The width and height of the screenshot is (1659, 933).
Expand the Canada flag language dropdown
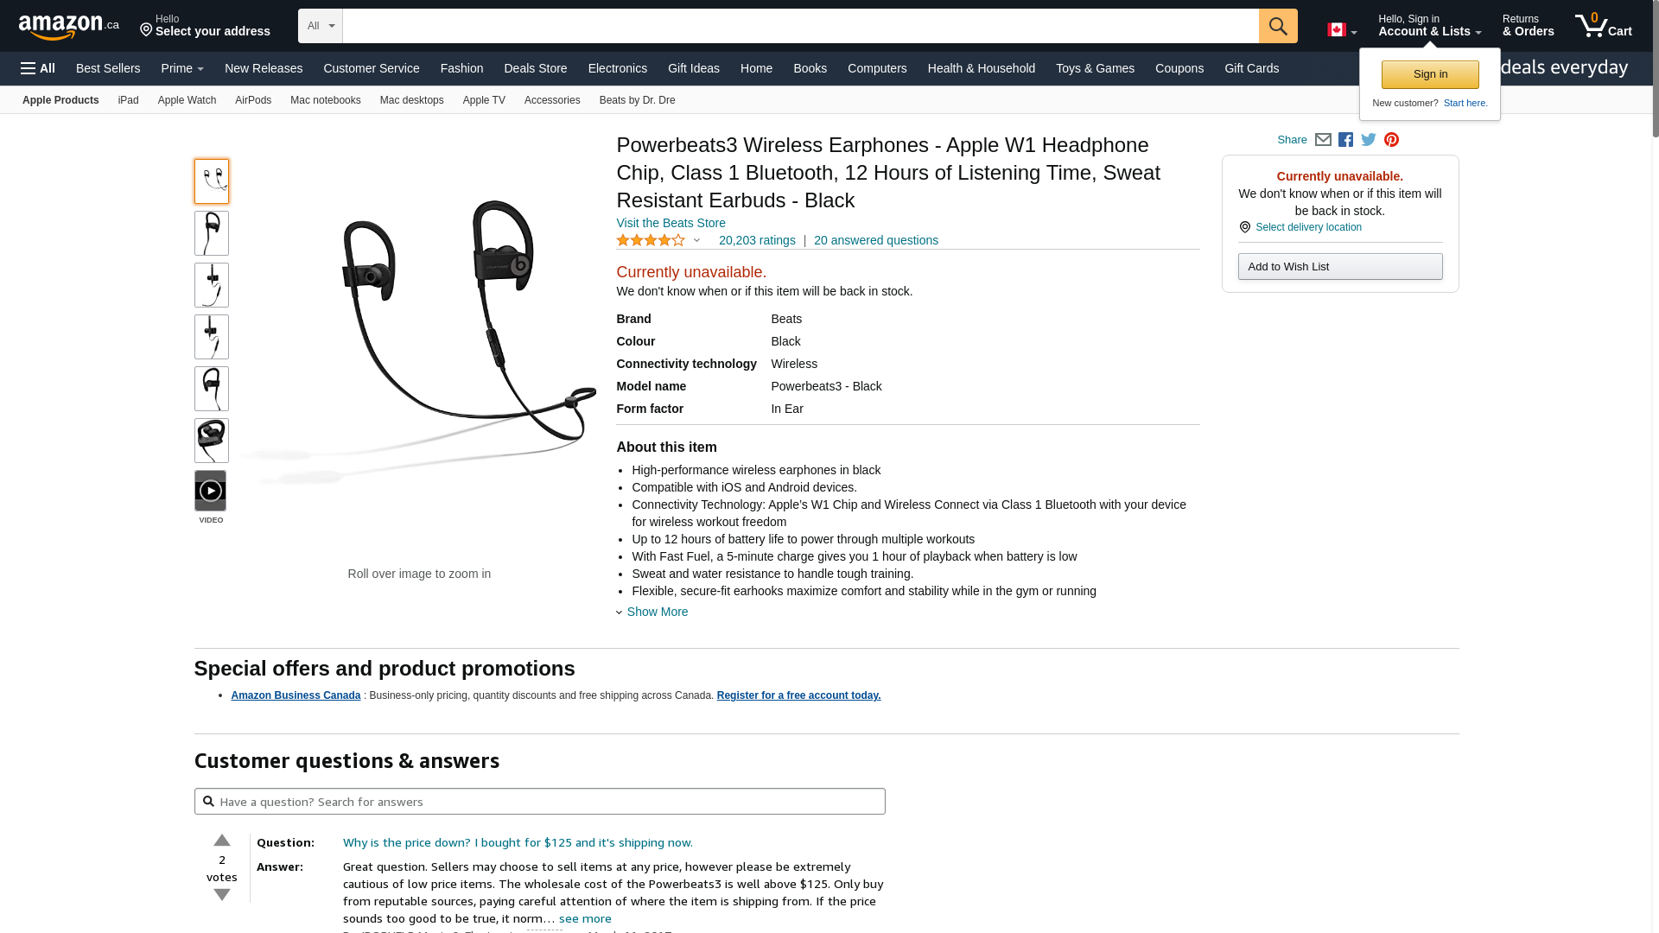pos(1342,30)
